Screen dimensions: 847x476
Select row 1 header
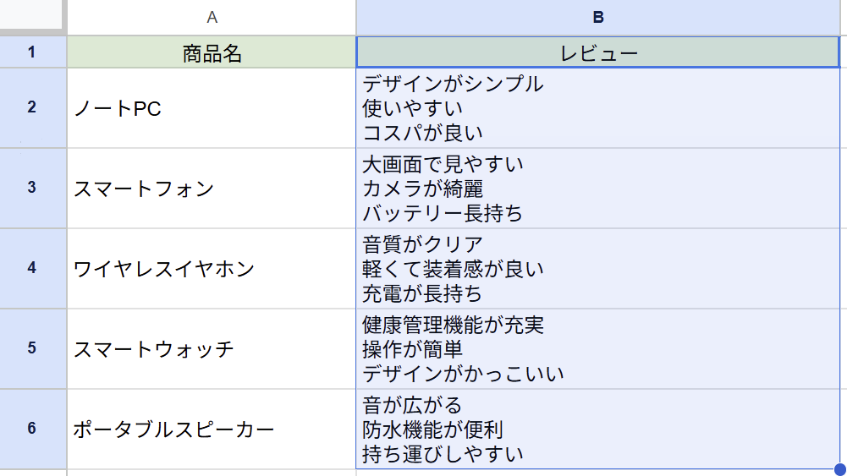[32, 52]
